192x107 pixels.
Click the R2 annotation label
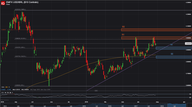[x=123, y=27]
